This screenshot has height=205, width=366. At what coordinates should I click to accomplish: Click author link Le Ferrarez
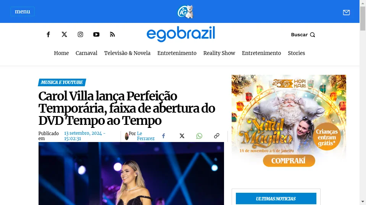coord(146,136)
